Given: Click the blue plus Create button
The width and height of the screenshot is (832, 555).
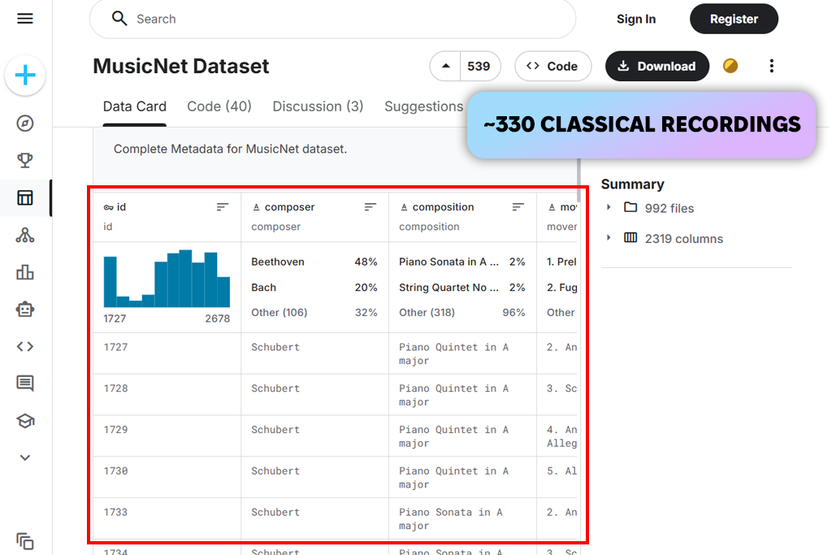Looking at the screenshot, I should pos(25,76).
